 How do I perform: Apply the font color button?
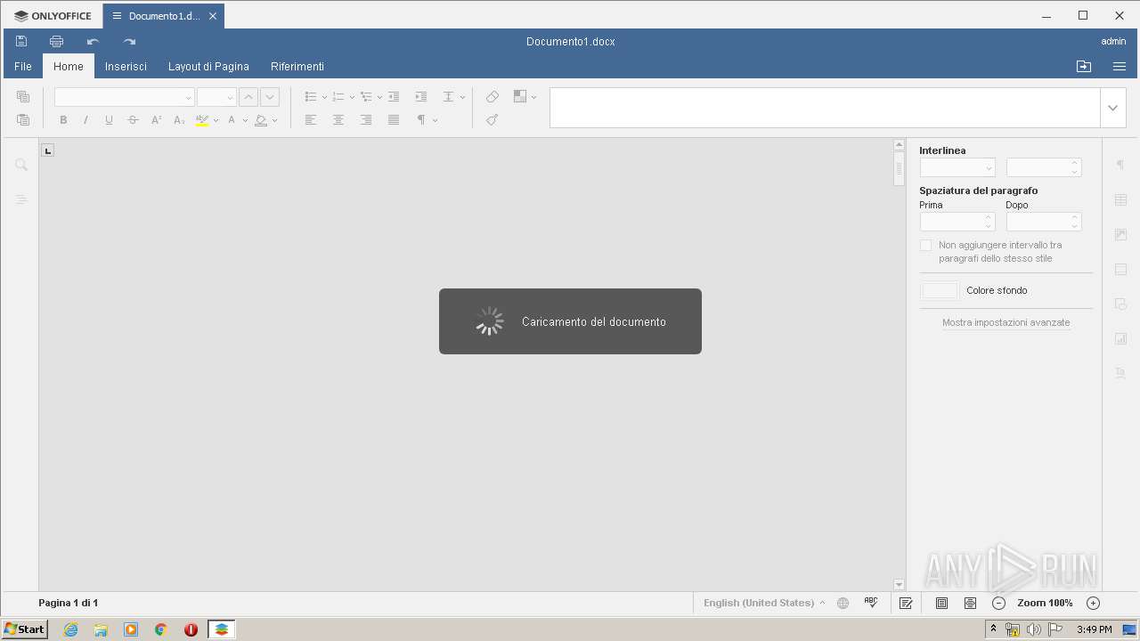click(x=232, y=120)
